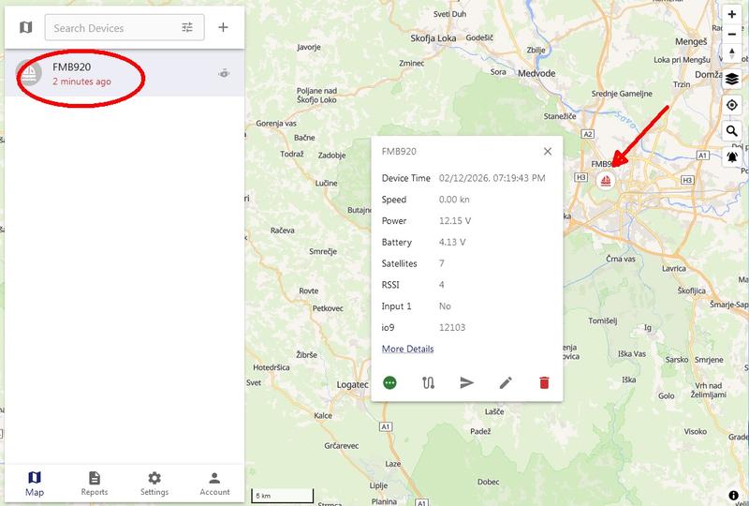Switch to the Map tab
This screenshot has width=749, height=506.
coord(35,484)
